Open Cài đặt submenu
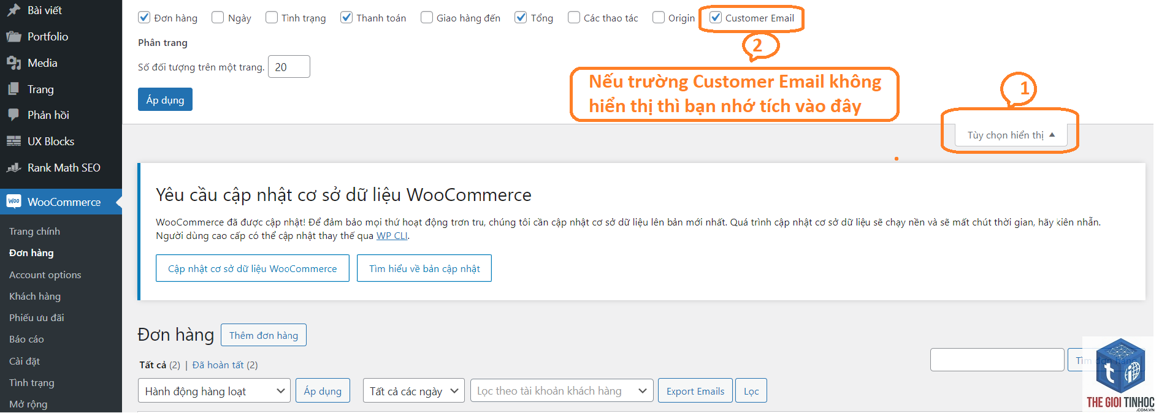Viewport: 1159px width, 413px height. 25,362
